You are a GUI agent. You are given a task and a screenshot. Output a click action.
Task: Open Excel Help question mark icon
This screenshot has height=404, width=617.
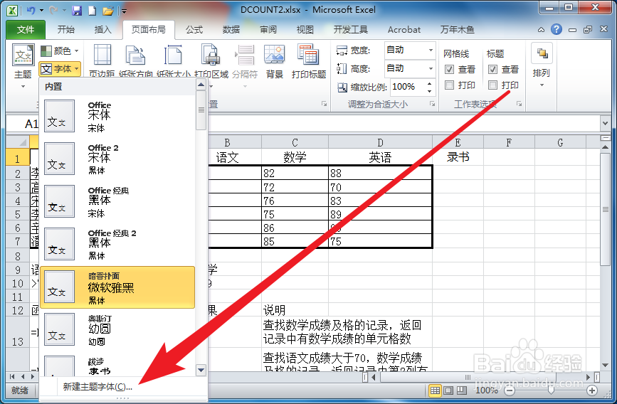557,29
